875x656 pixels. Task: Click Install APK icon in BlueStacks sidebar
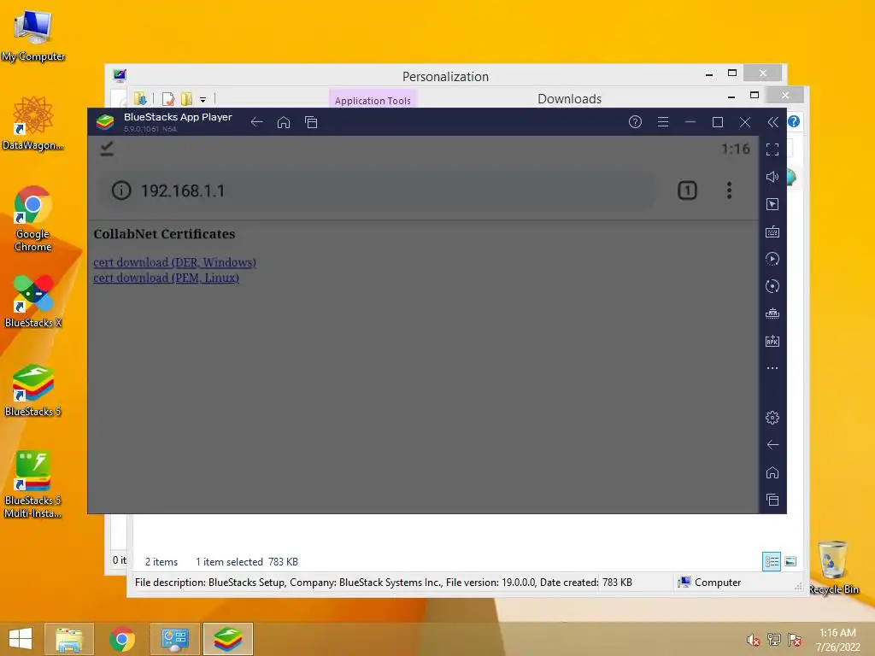(772, 341)
